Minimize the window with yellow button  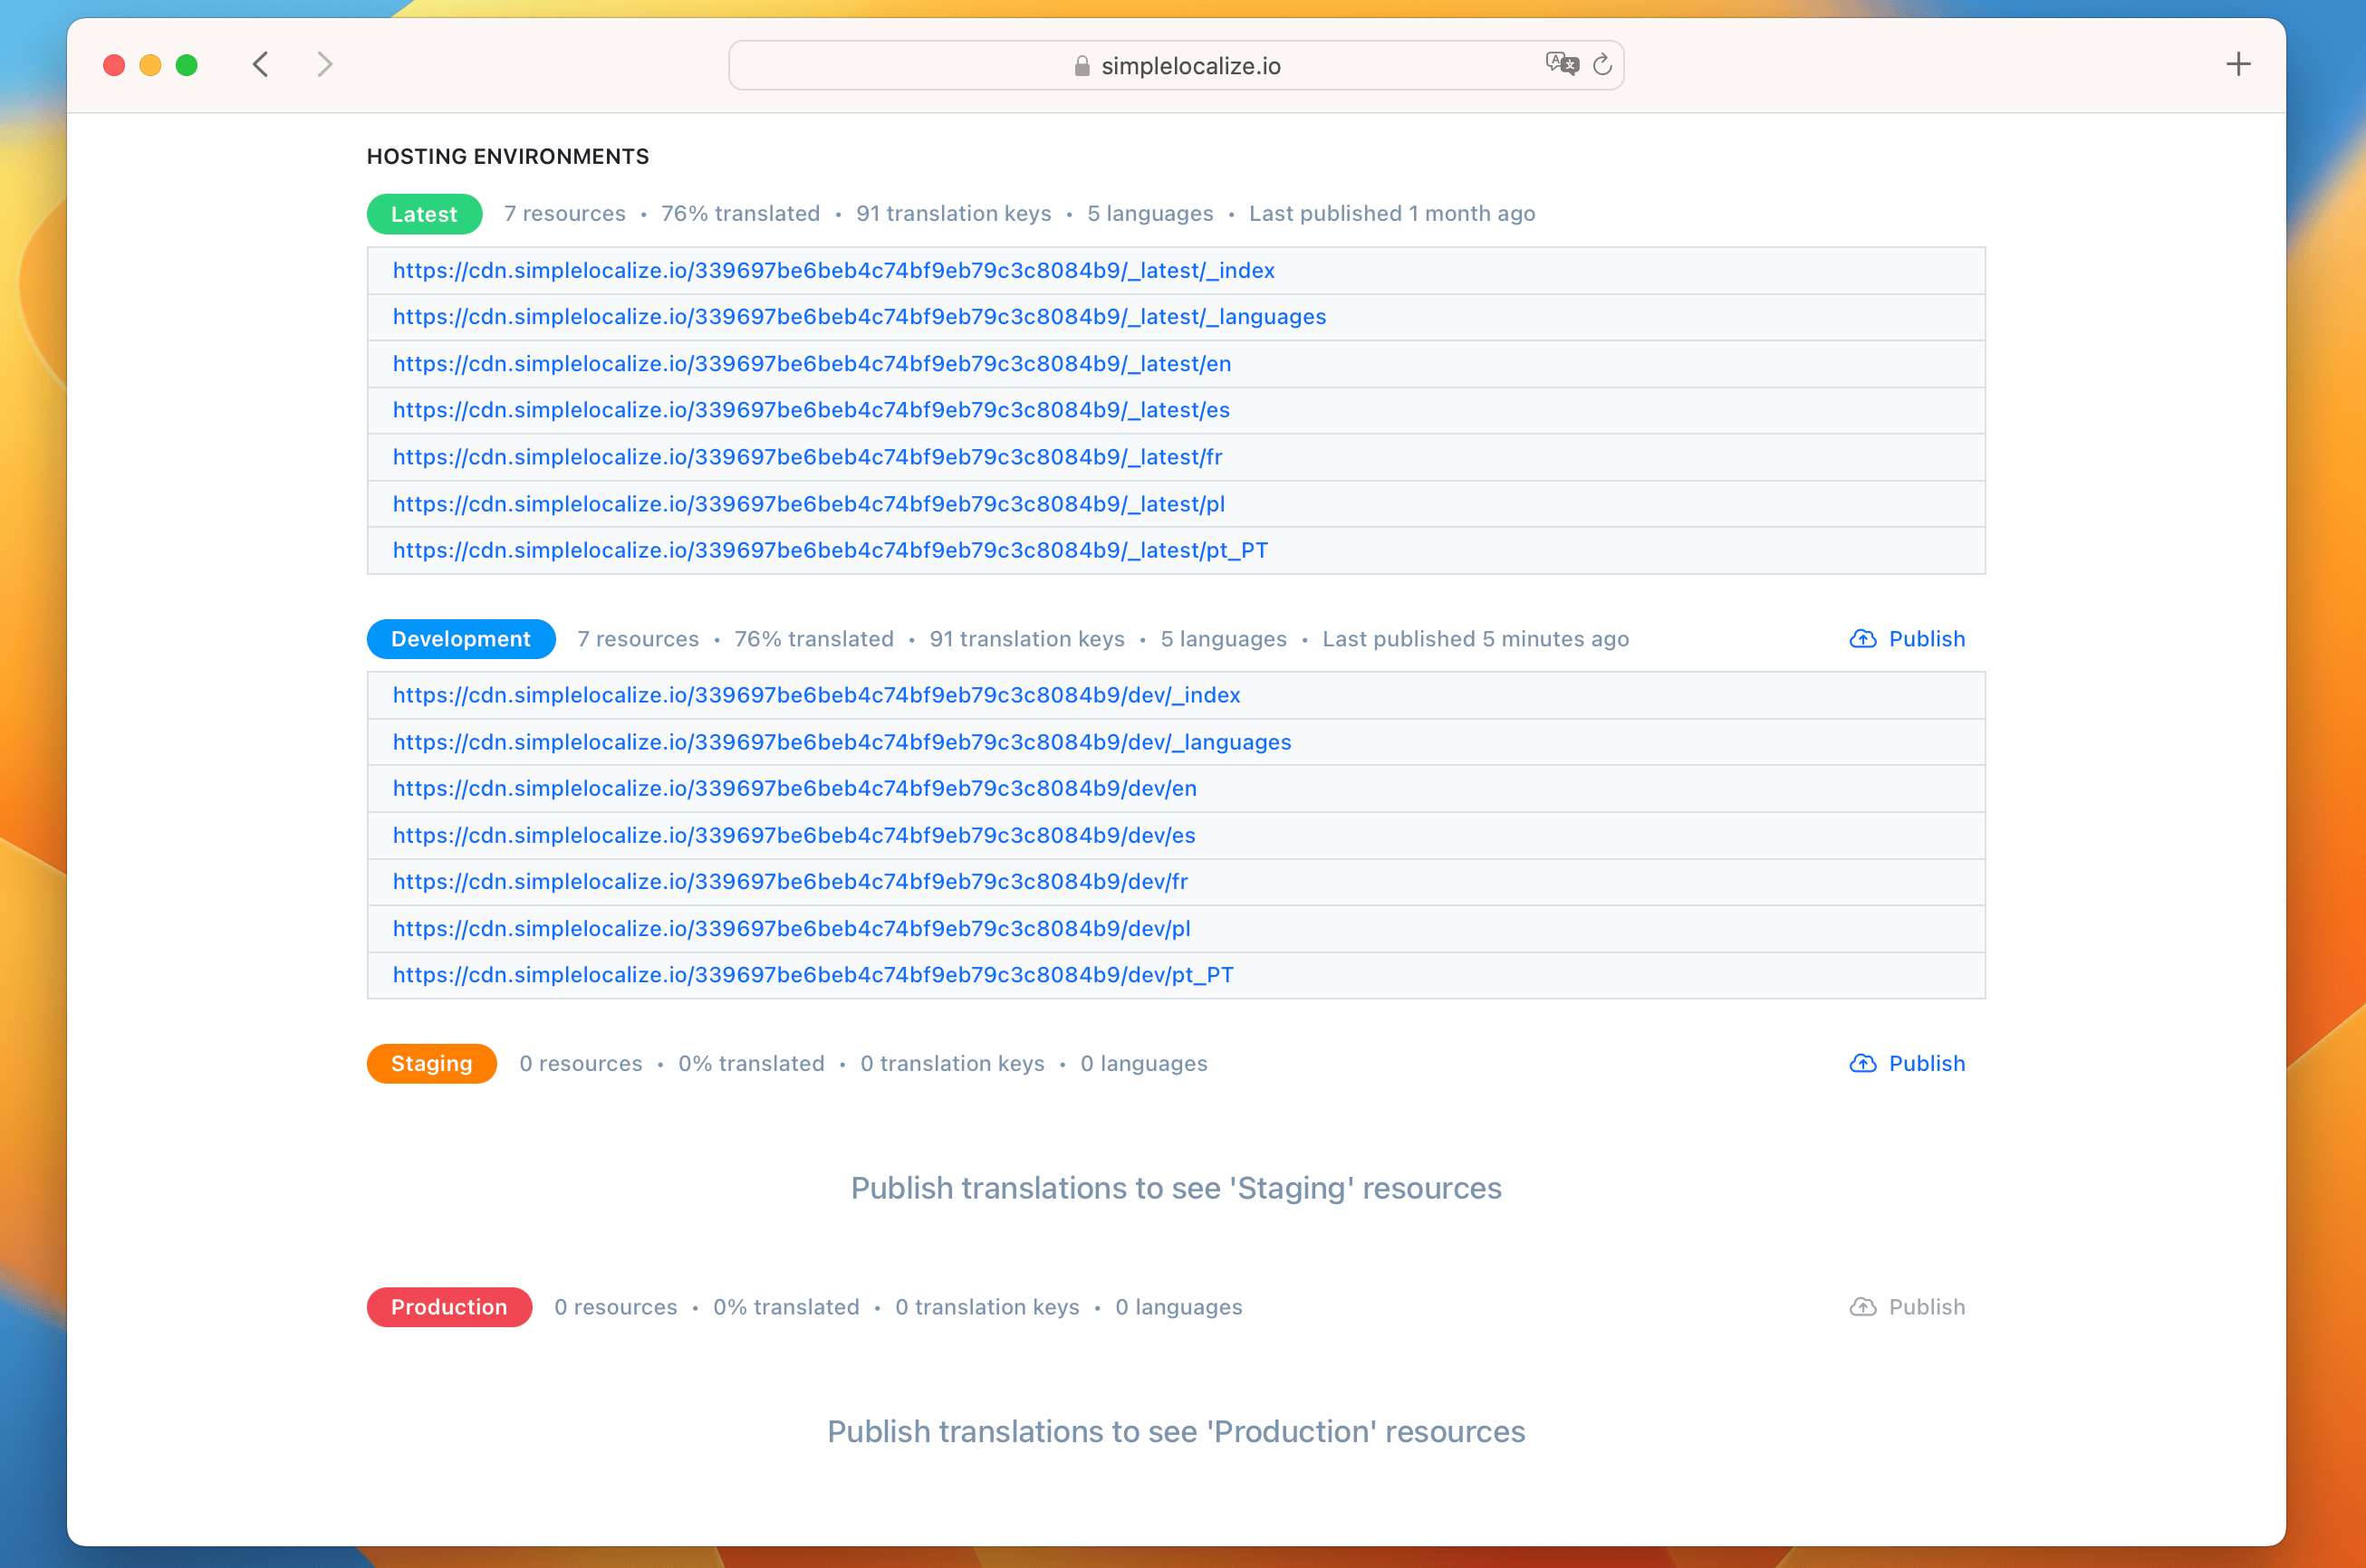pyautogui.click(x=150, y=65)
